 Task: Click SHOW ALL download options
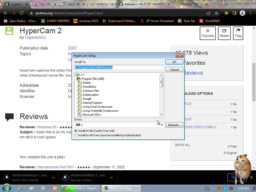pyautogui.click(x=183, y=145)
